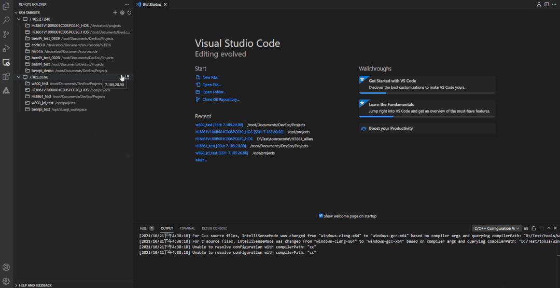Switch to the Terminal panel tab
The width and height of the screenshot is (560, 288).
click(187, 228)
